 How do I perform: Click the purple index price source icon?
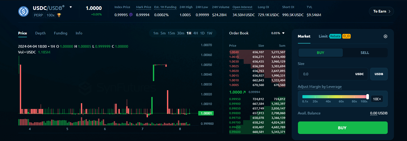[131, 15]
